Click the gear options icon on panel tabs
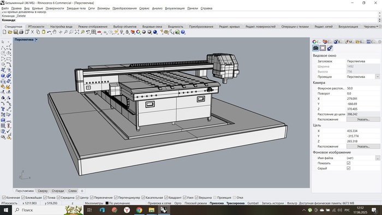 [379, 42]
